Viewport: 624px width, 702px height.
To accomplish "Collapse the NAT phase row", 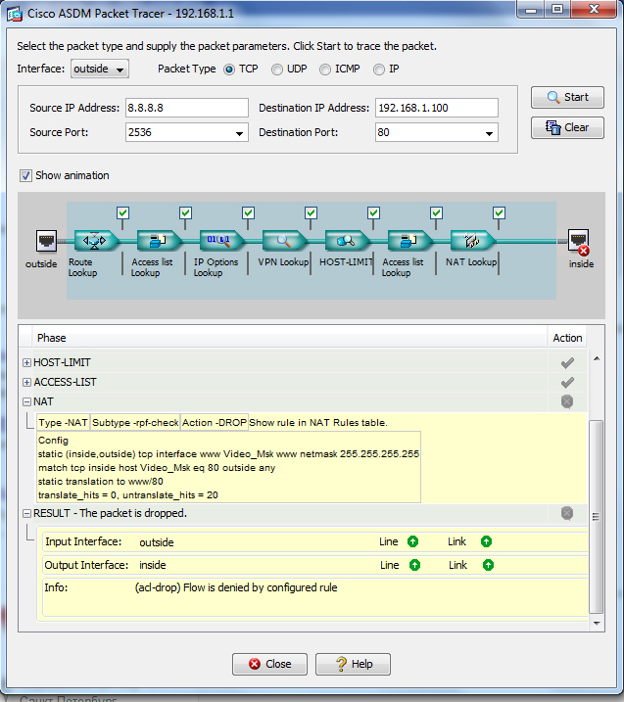I will click(x=26, y=402).
